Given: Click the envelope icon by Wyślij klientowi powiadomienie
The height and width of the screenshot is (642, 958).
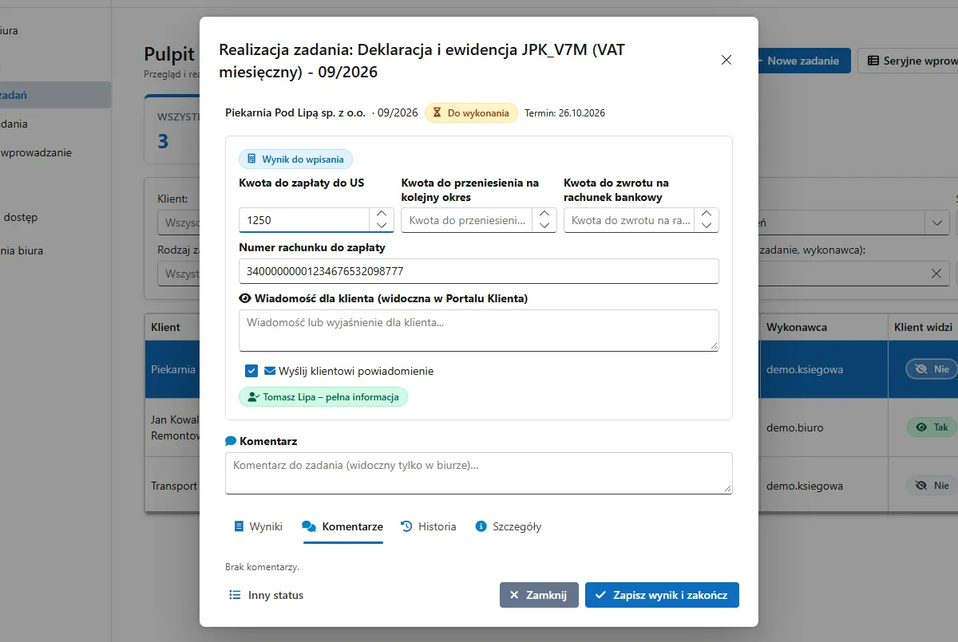Looking at the screenshot, I should point(270,371).
